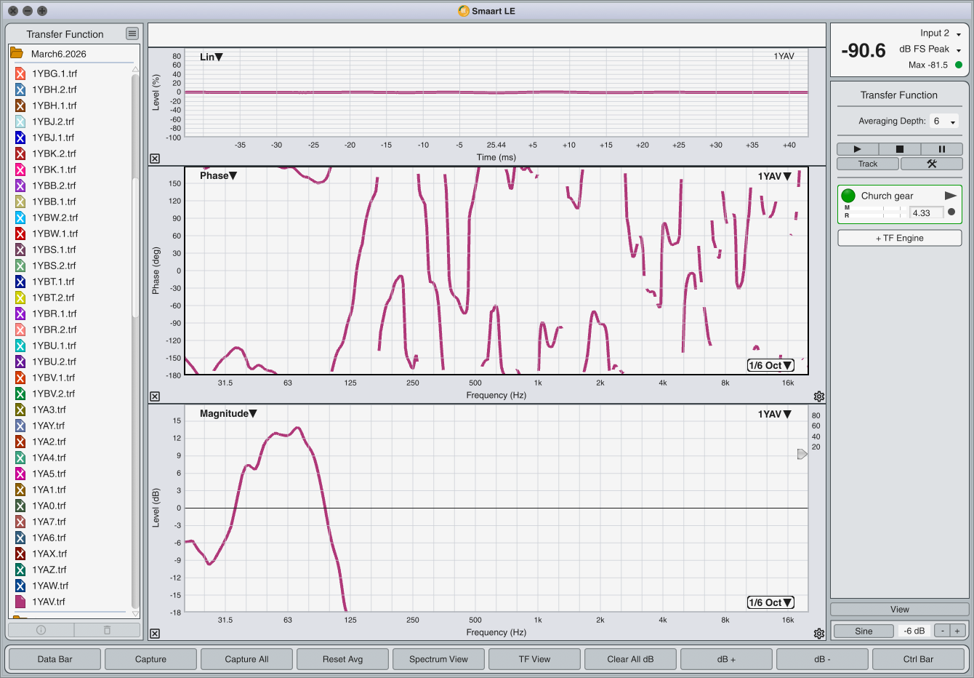Click trace icon for 1YA2.trf
The image size is (974, 678).
pyautogui.click(x=20, y=442)
